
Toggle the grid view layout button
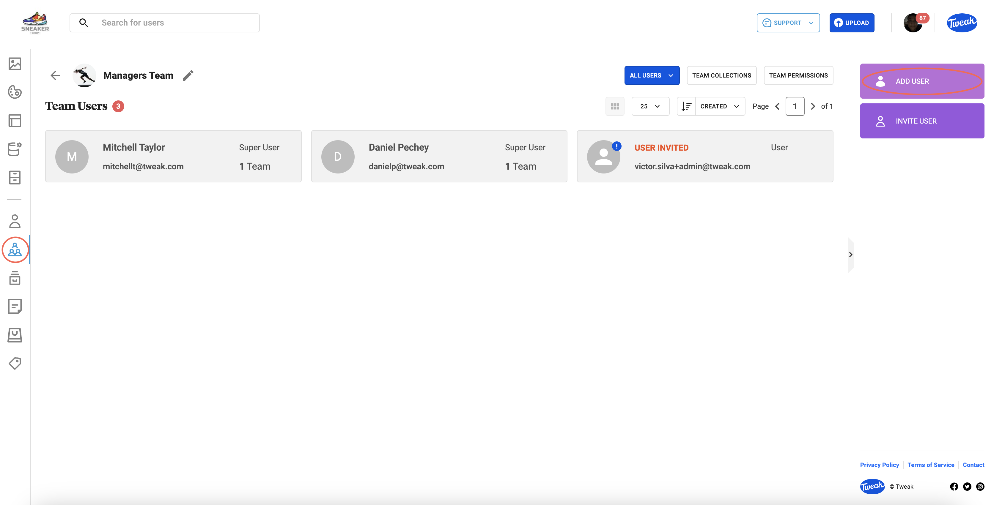(x=615, y=106)
